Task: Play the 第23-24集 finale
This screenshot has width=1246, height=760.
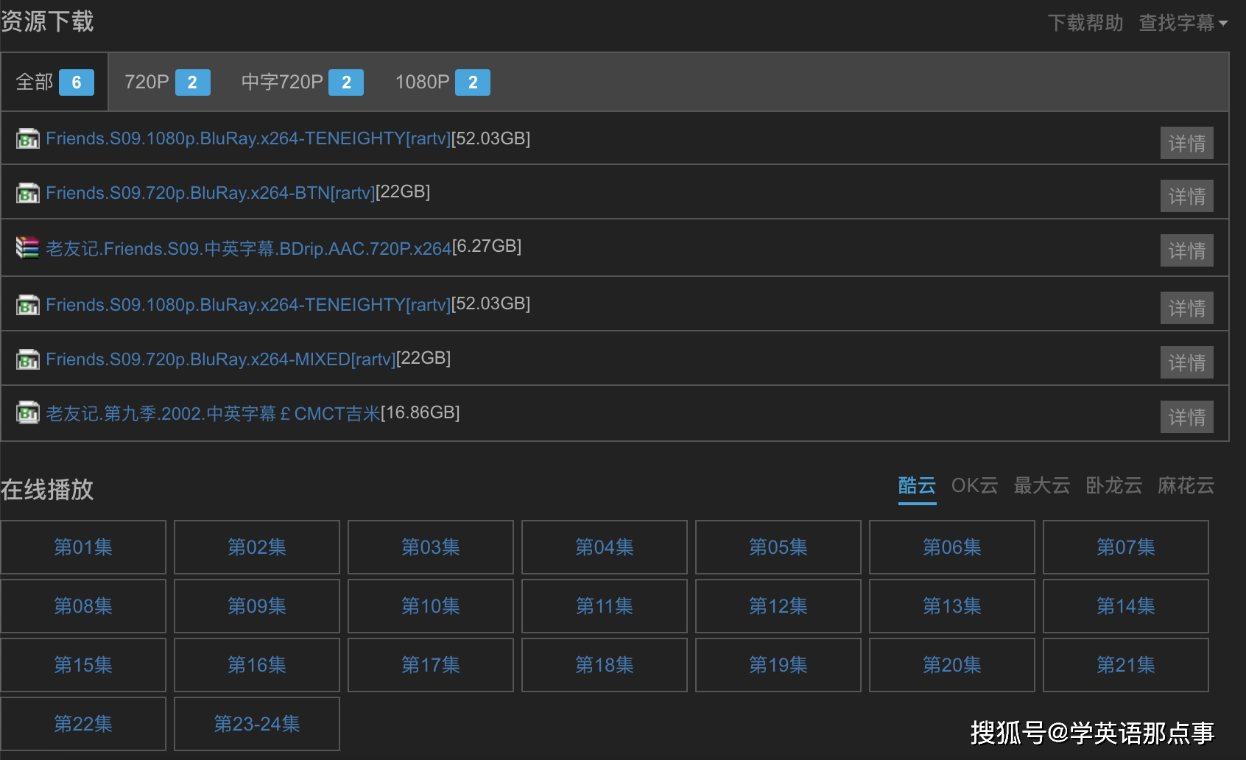Action: 256,724
